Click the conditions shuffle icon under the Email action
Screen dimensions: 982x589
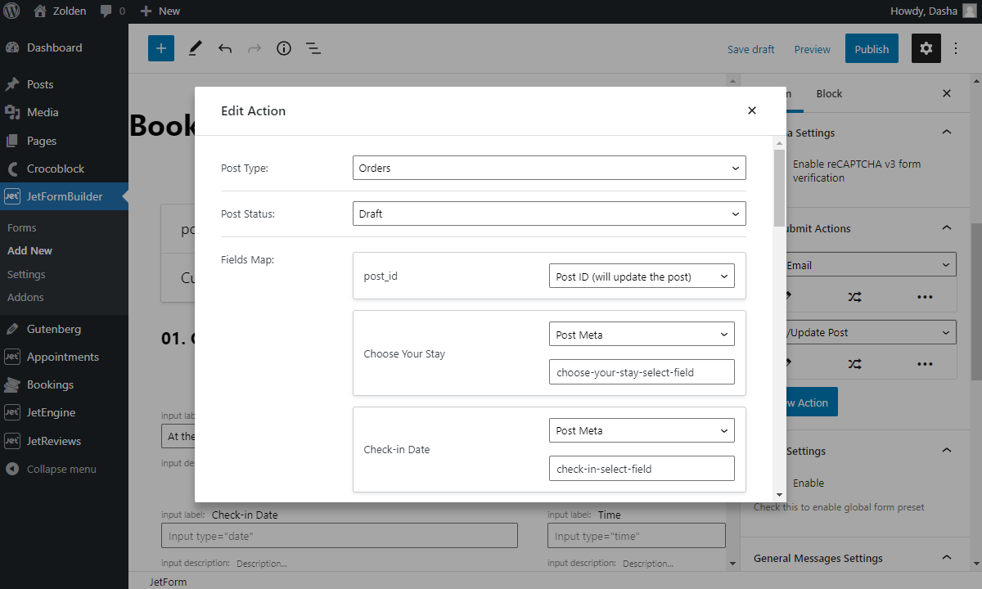point(854,297)
